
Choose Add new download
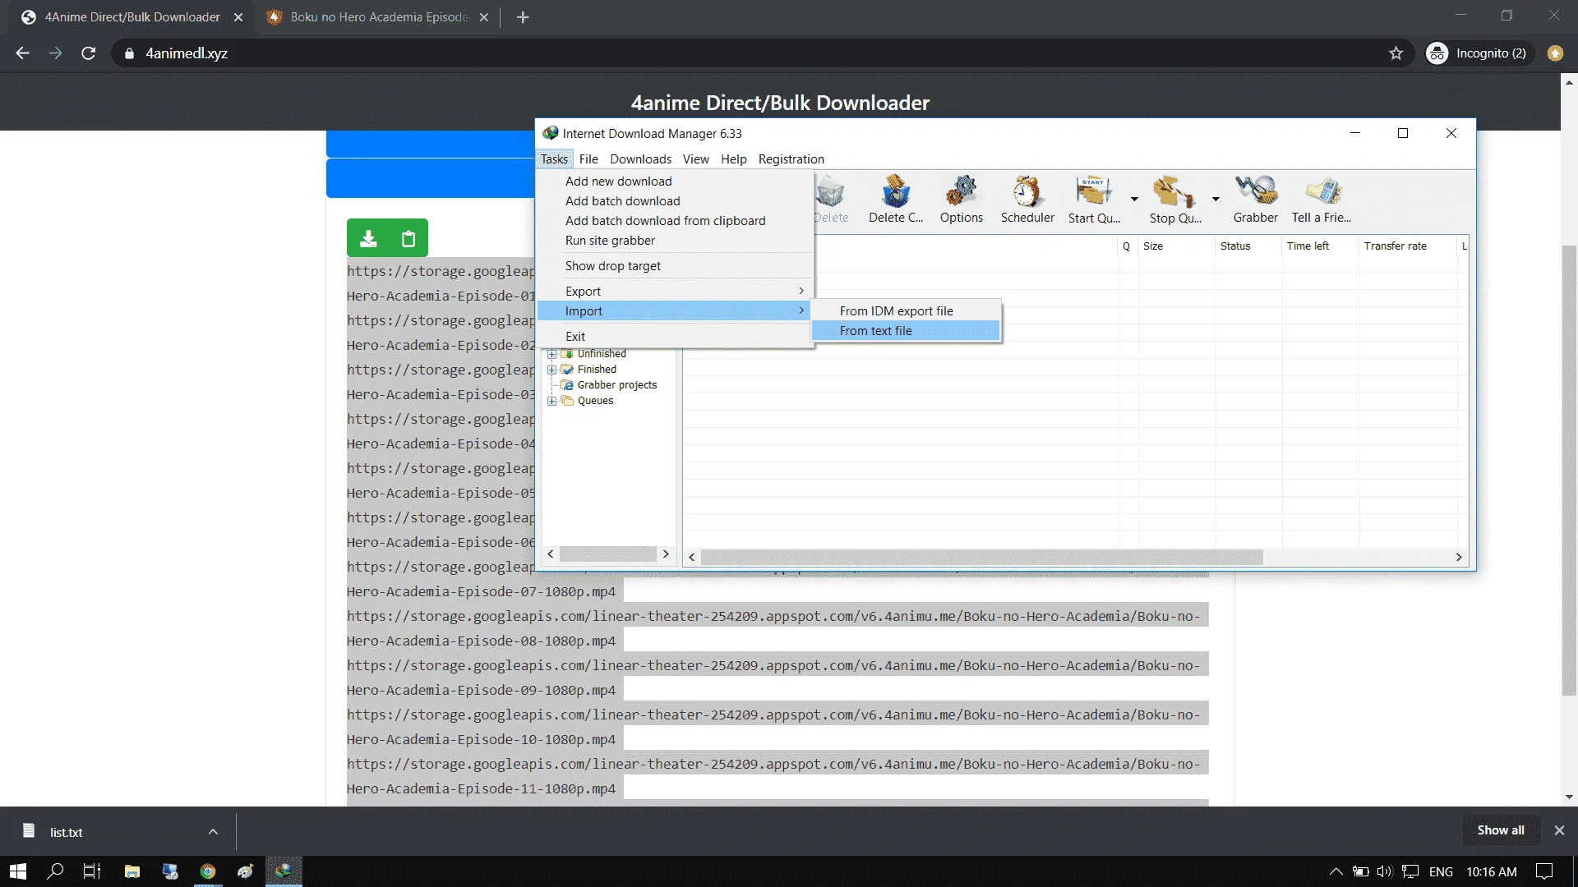pos(675,182)
